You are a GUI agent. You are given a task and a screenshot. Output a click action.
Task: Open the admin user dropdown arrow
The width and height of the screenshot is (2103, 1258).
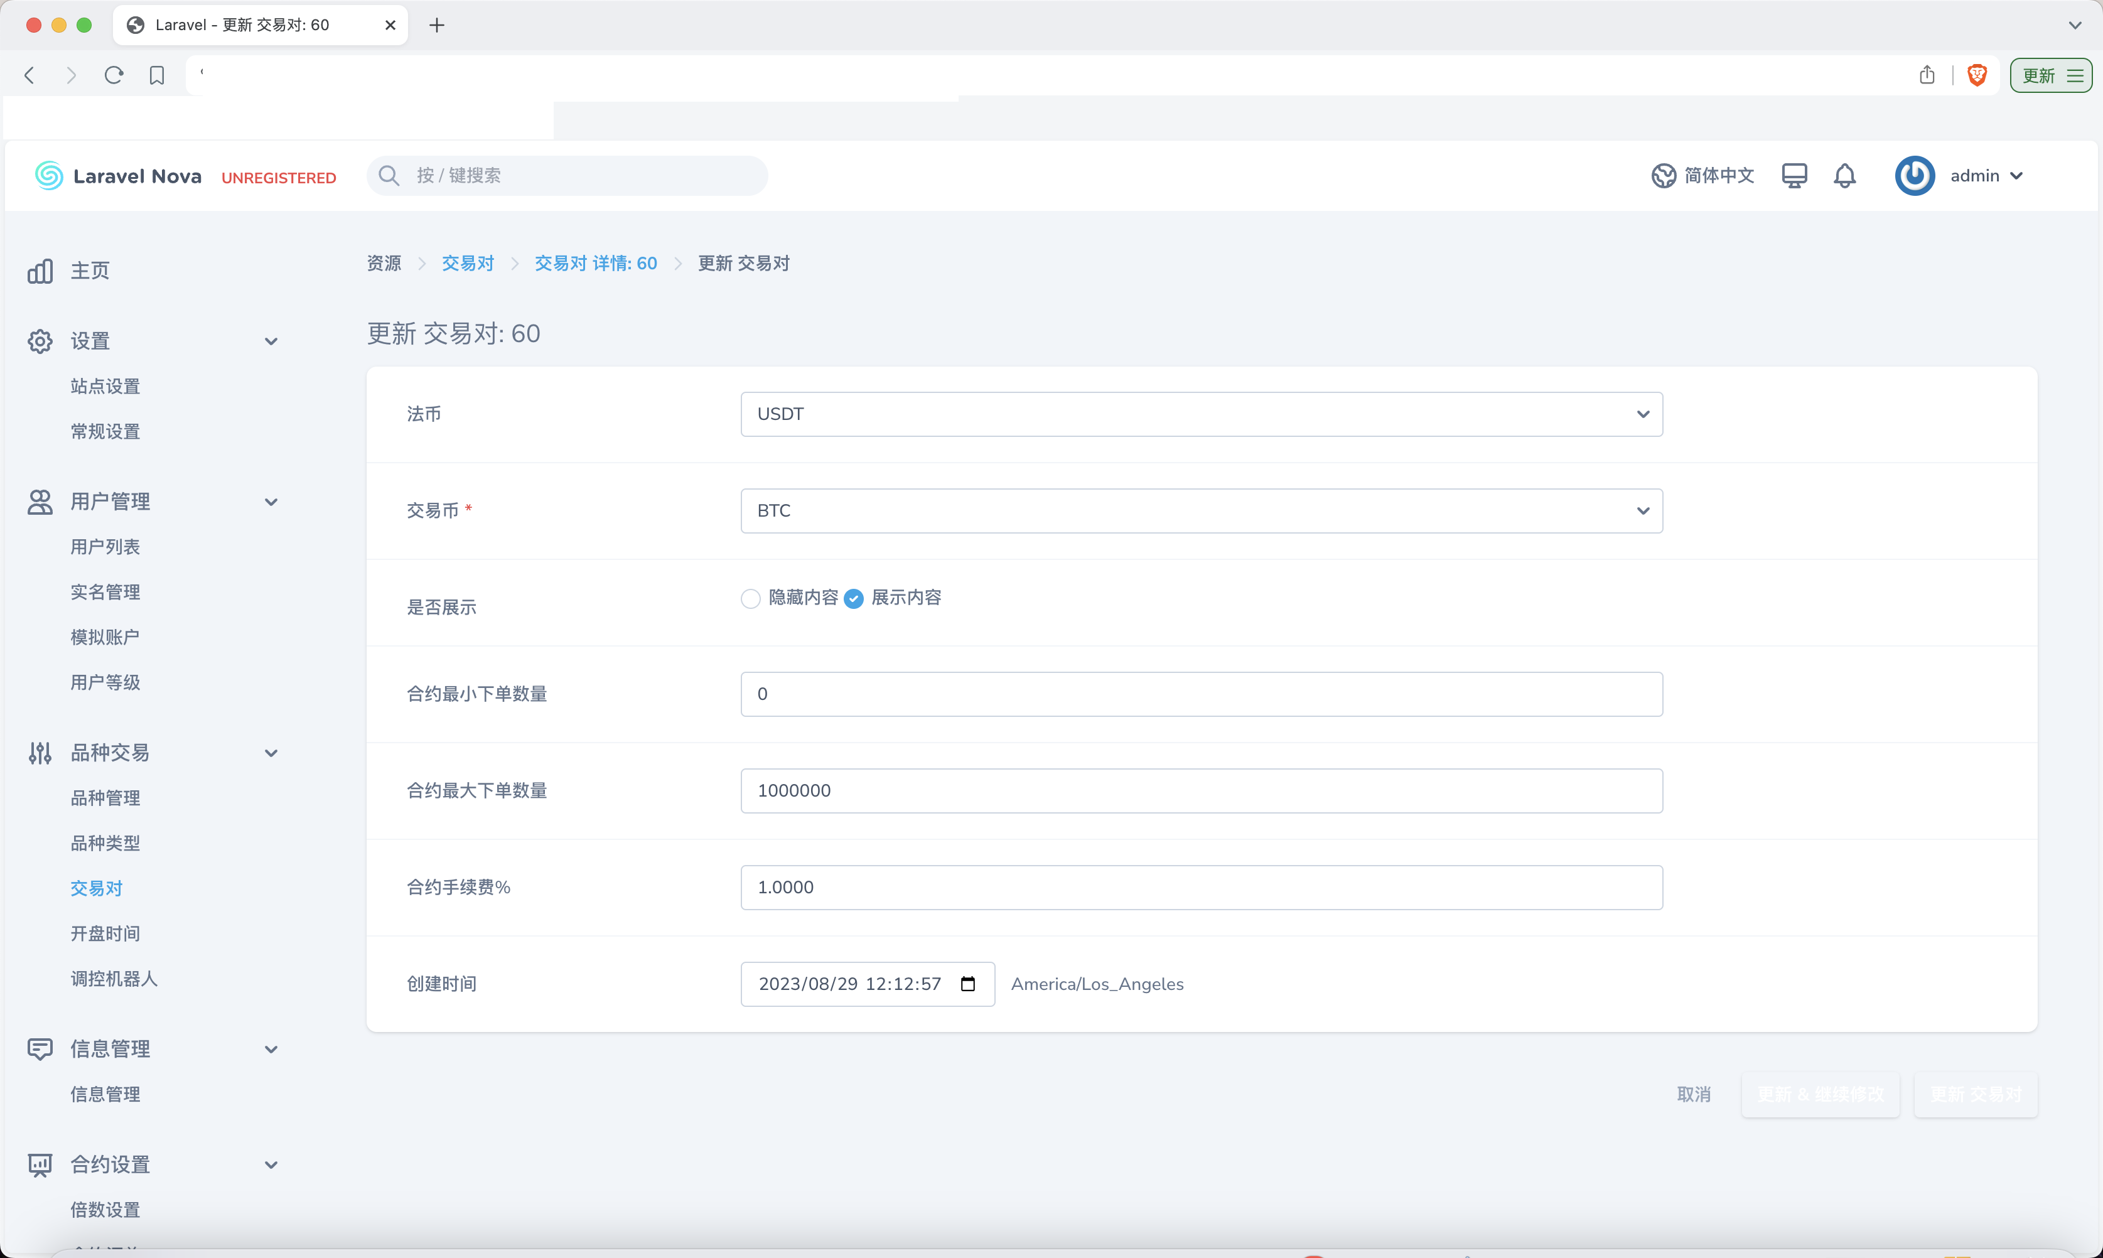click(2016, 176)
